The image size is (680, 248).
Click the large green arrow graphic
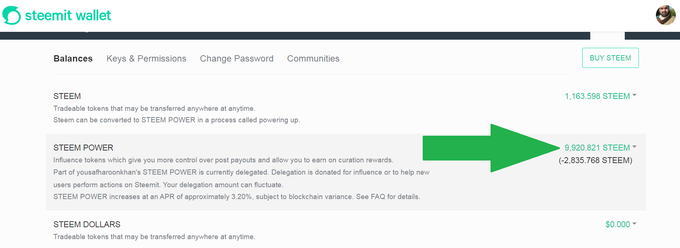click(x=491, y=148)
